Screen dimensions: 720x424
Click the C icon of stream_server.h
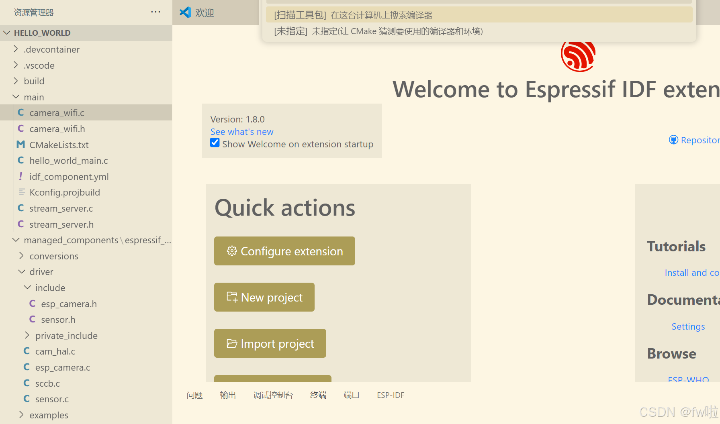[x=21, y=224]
